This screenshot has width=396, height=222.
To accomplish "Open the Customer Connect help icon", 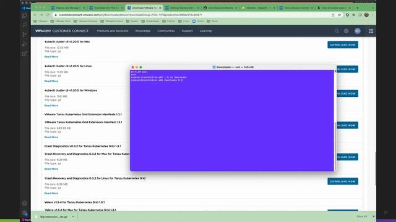I will click(x=346, y=31).
